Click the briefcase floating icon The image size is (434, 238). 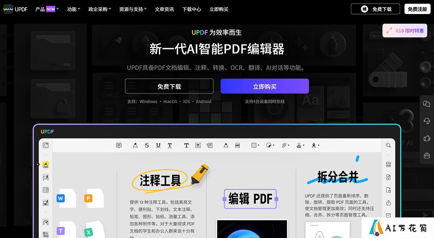point(427,156)
